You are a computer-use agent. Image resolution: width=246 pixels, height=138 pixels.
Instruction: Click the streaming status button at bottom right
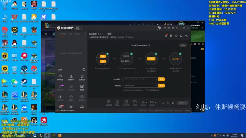click(182, 103)
